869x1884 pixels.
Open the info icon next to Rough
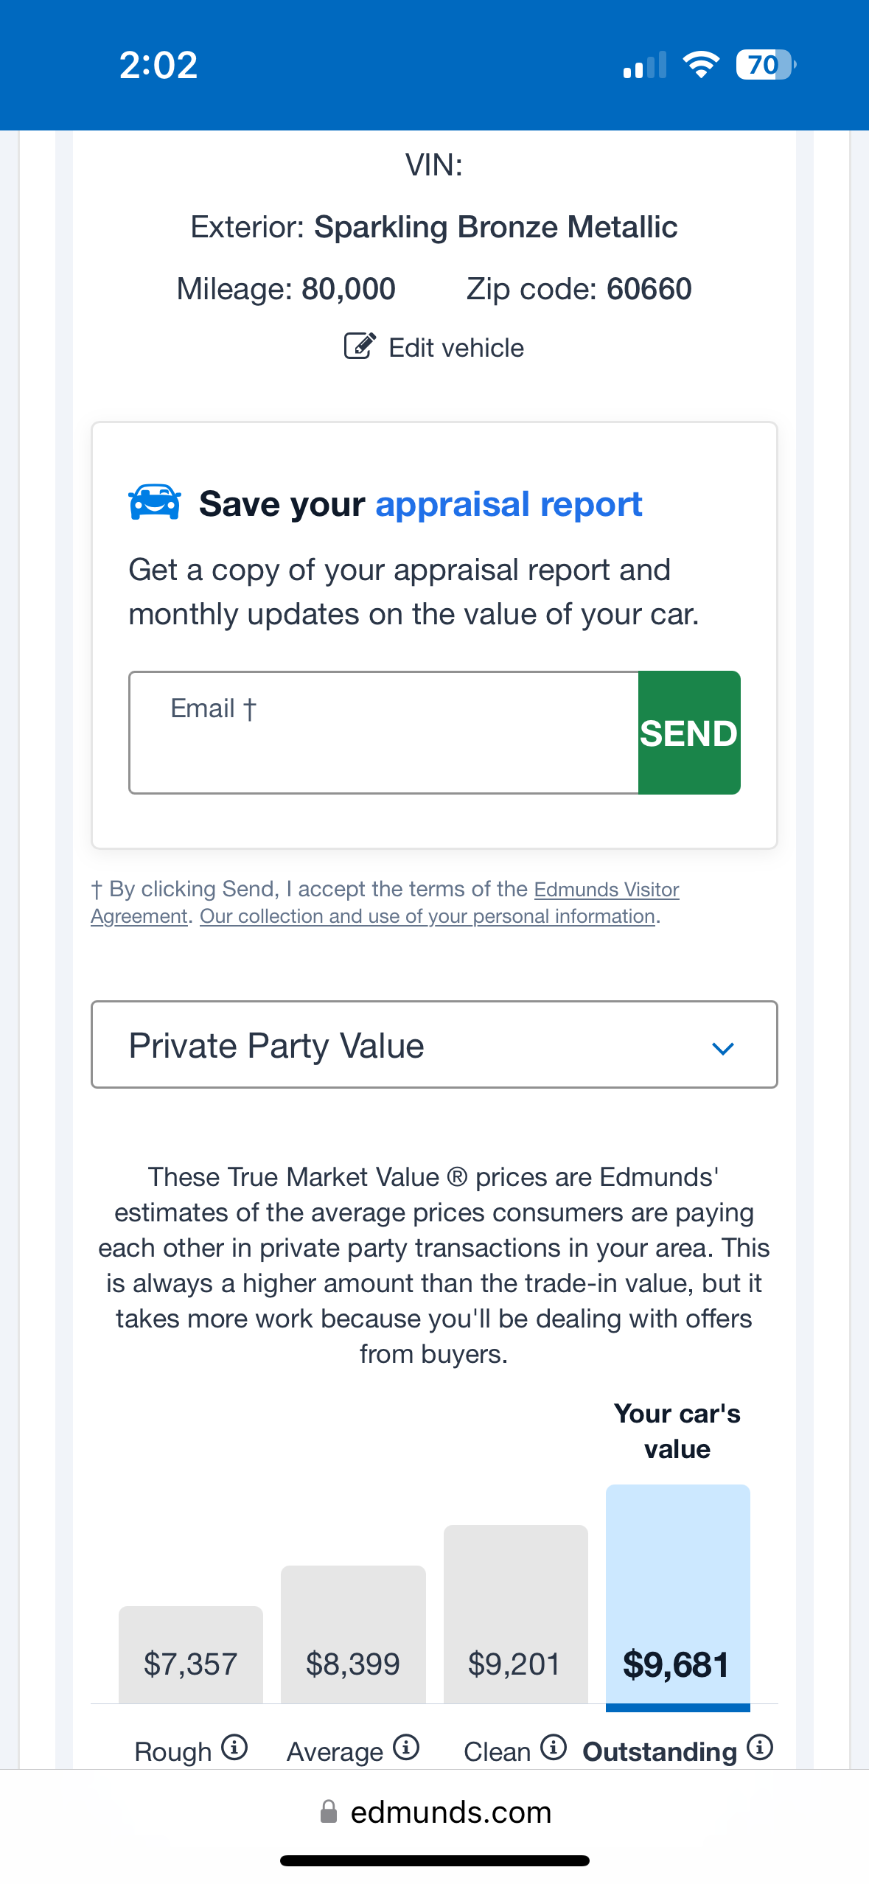click(234, 1747)
